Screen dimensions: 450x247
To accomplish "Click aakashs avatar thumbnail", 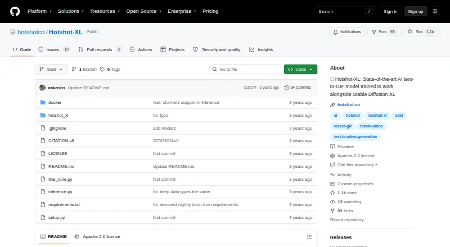I will tap(43, 88).
